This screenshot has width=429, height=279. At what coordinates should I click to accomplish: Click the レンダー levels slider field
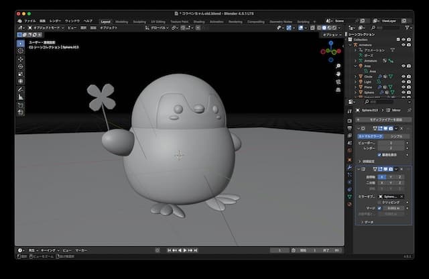[391, 148]
